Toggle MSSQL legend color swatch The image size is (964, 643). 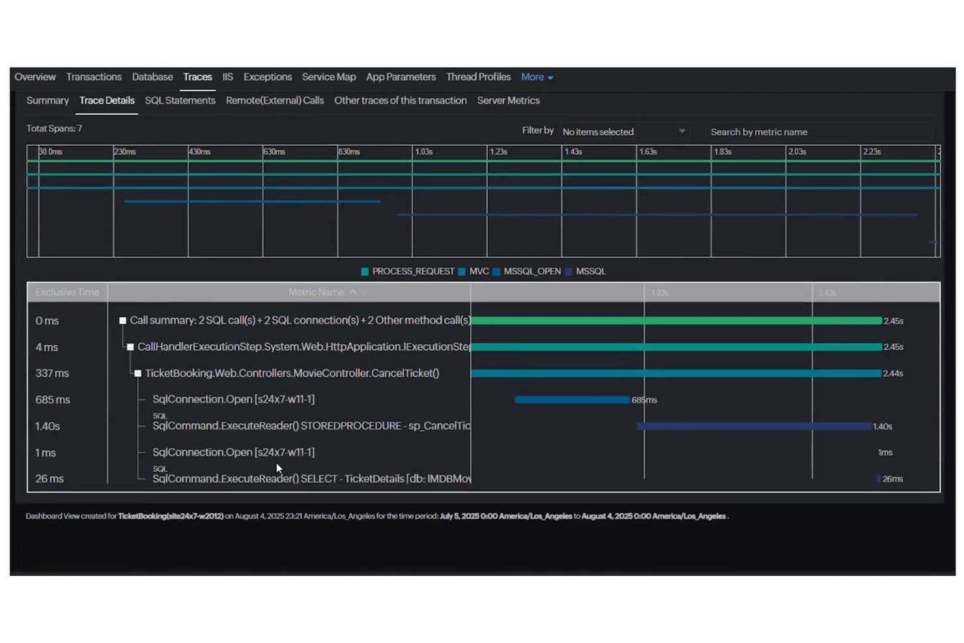(x=569, y=272)
